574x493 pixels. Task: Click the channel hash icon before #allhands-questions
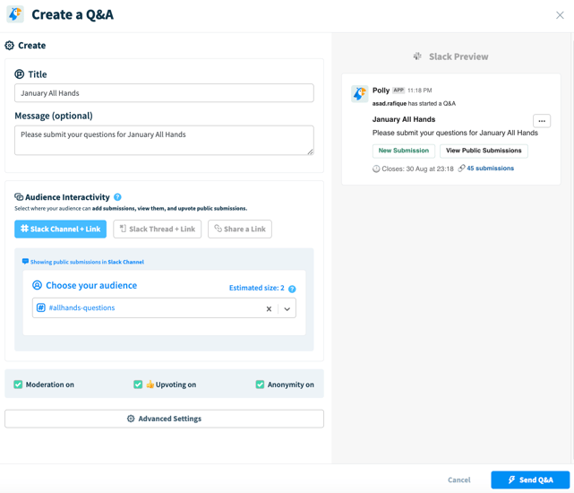[41, 307]
